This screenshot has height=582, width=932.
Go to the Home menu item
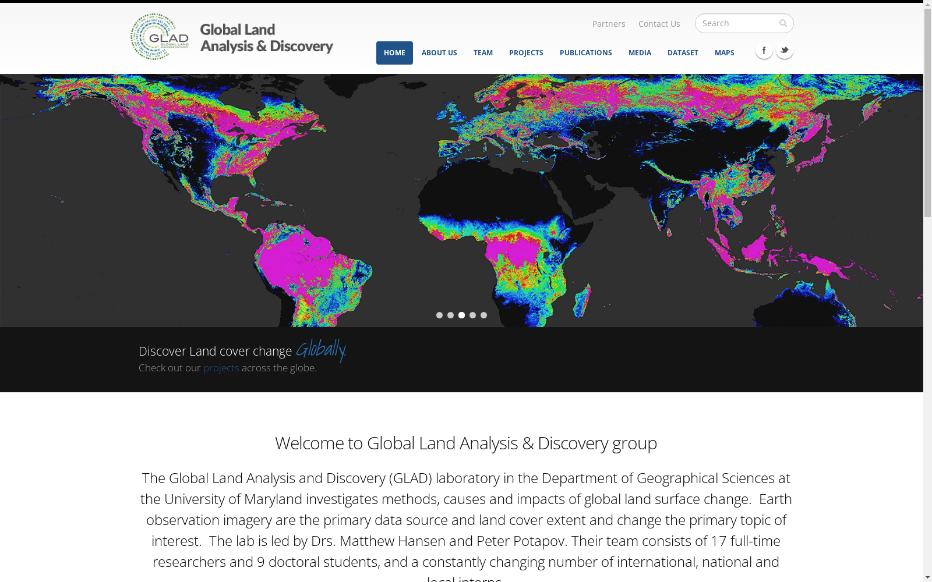pyautogui.click(x=394, y=53)
